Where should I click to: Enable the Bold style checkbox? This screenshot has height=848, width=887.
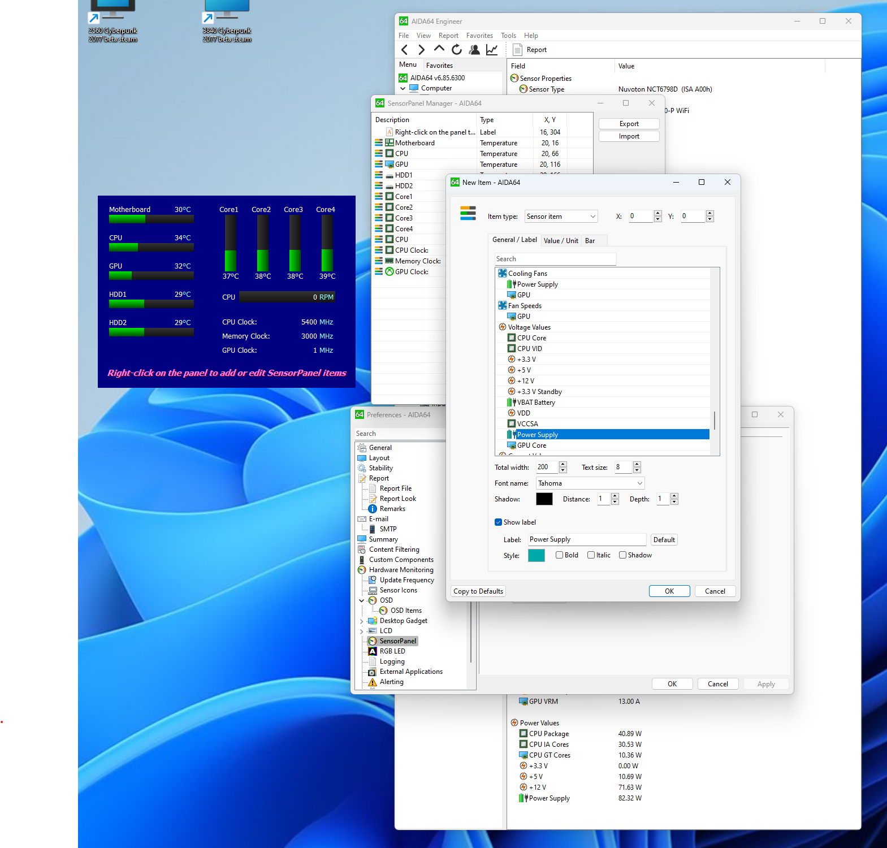tap(559, 555)
